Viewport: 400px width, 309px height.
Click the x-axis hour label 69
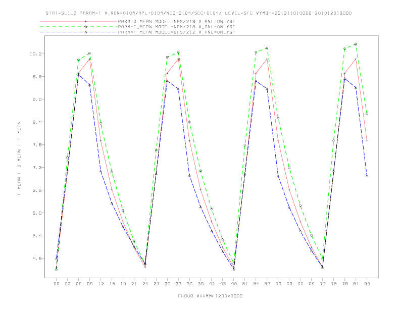coord(312,284)
